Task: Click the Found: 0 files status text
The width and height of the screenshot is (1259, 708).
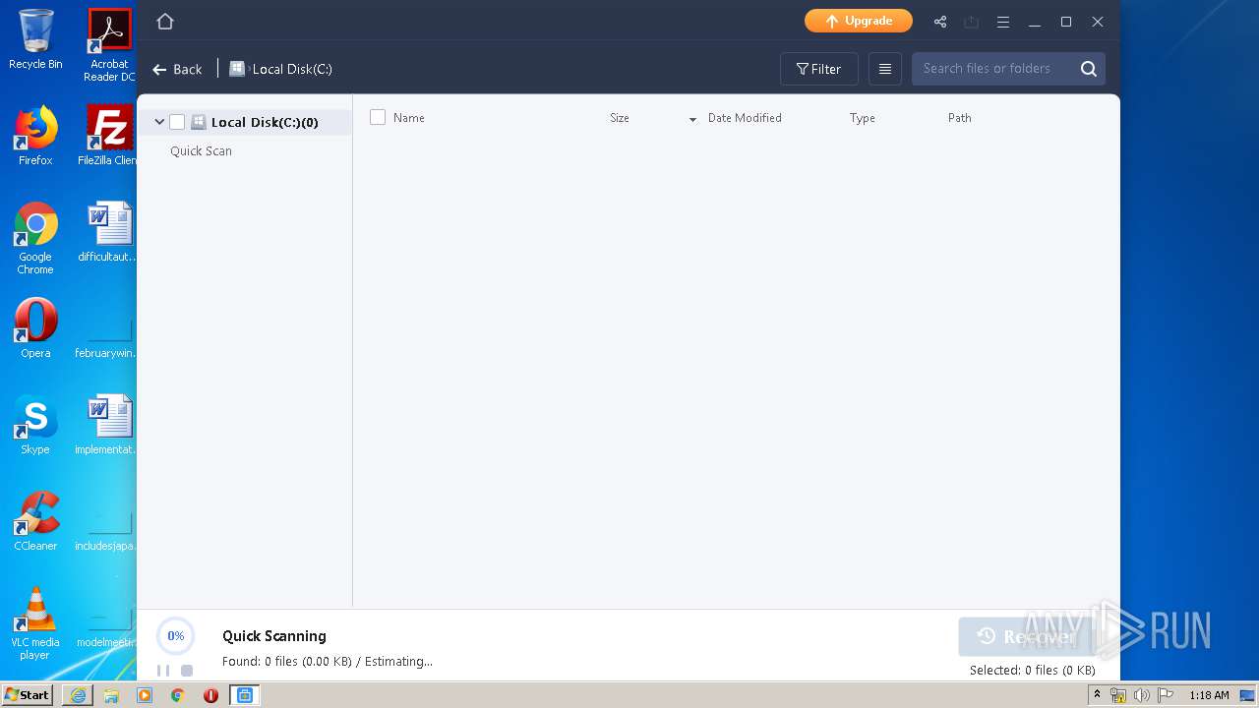Action: click(x=328, y=662)
